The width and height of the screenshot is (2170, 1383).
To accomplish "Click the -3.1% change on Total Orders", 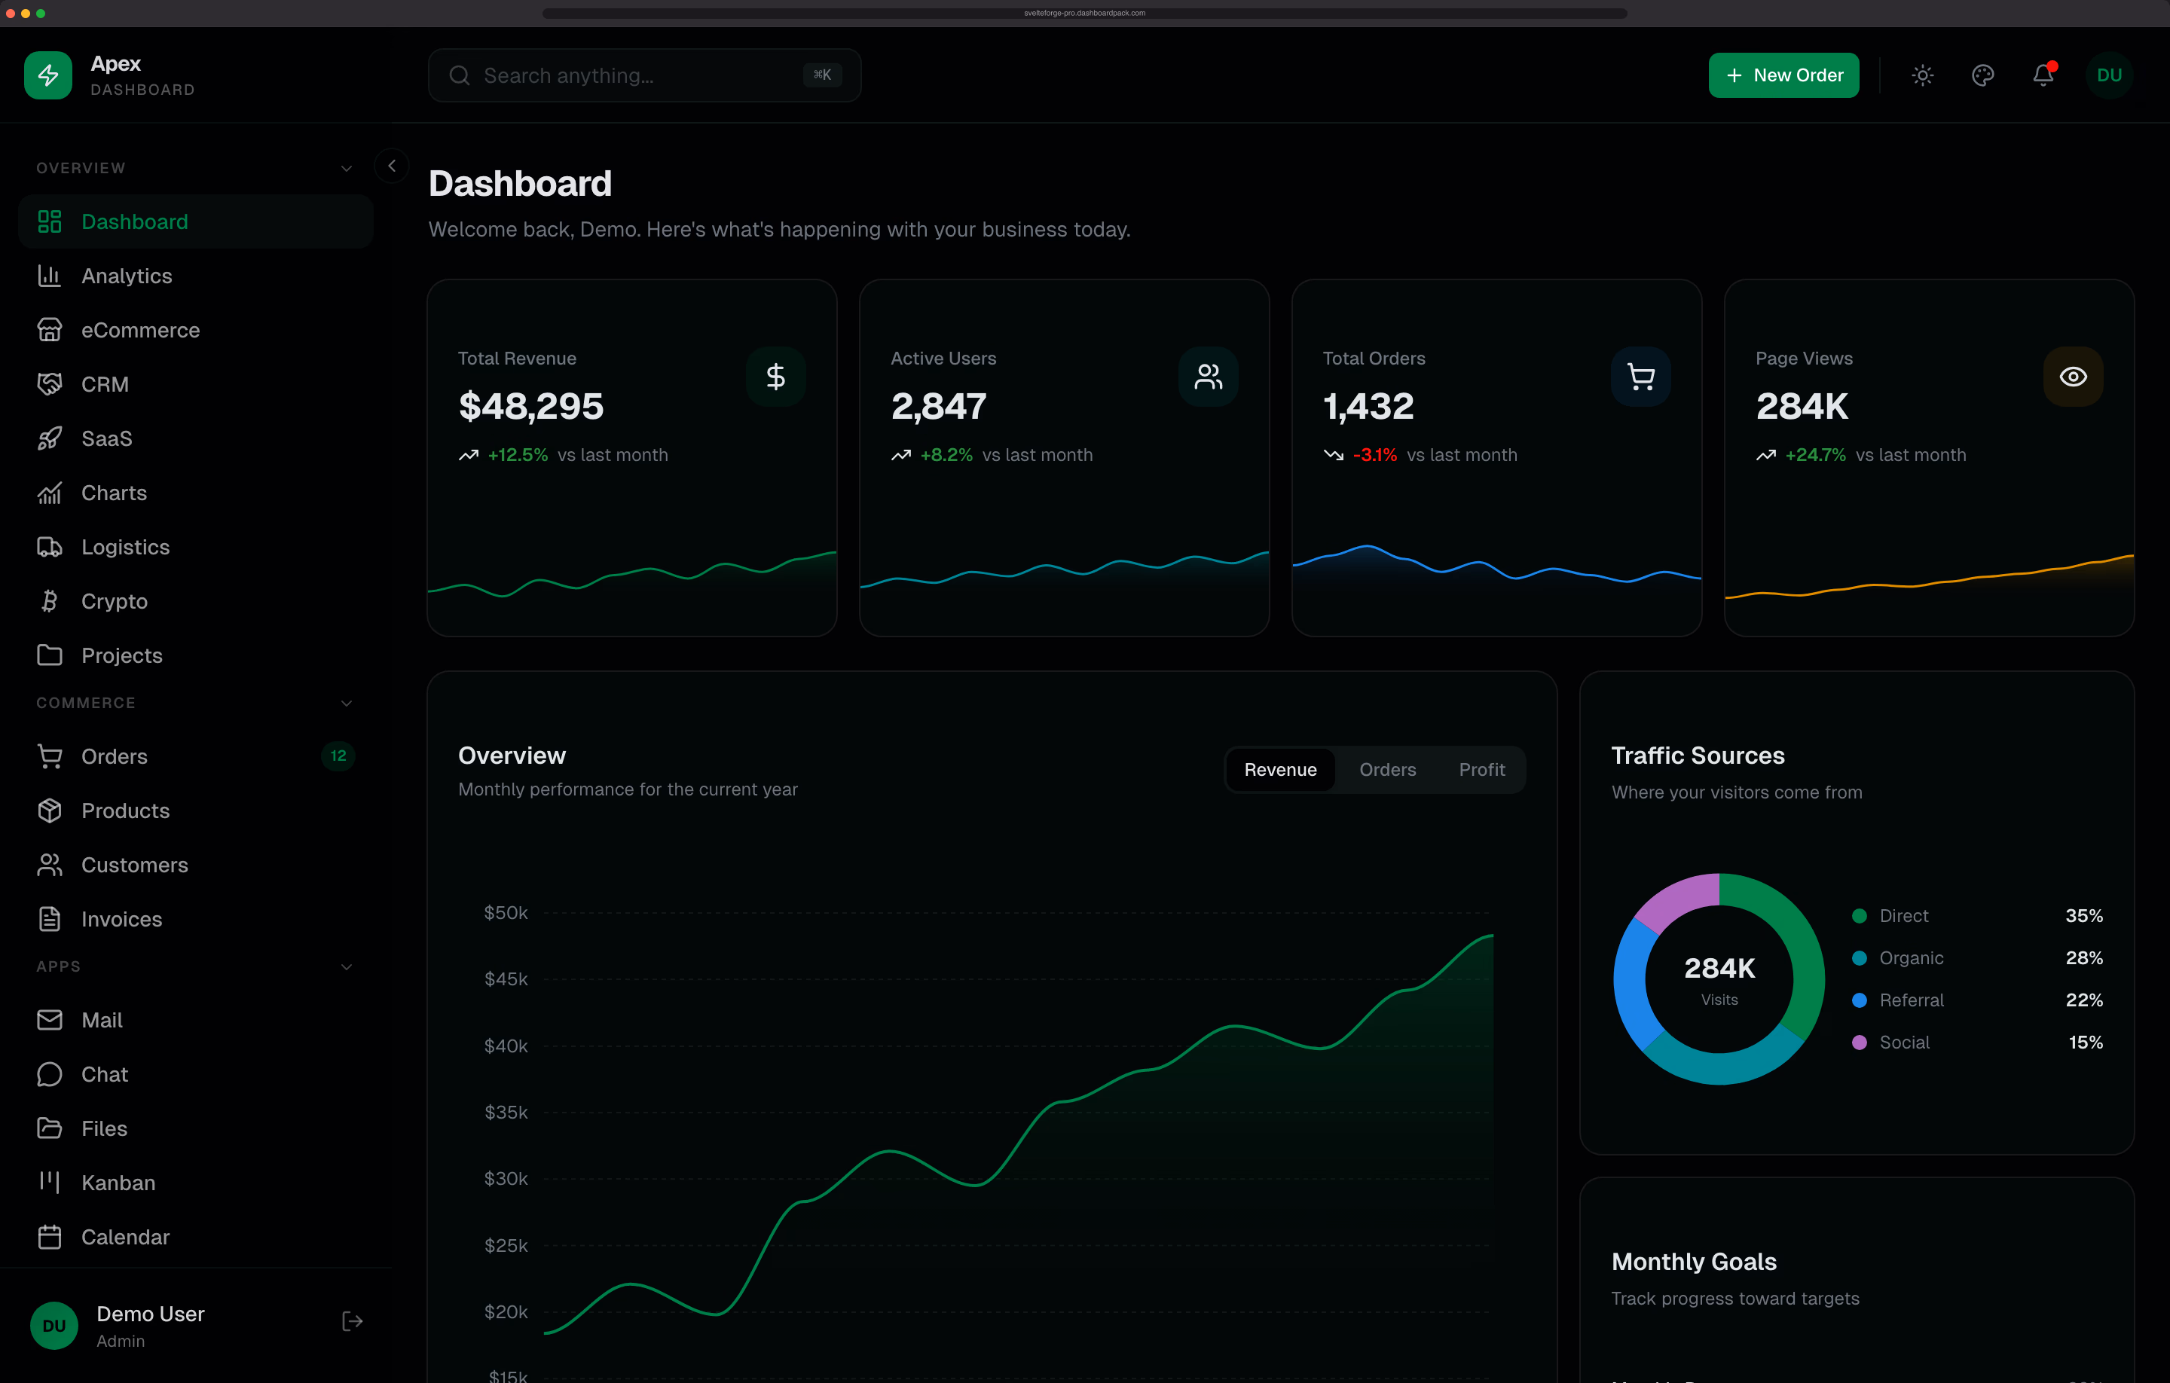I will [x=1375, y=455].
